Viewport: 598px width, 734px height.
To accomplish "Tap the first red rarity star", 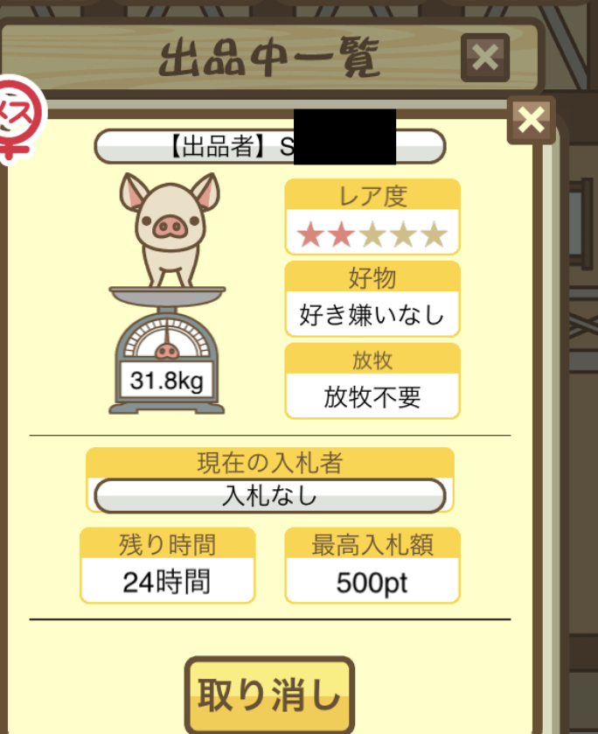I will pyautogui.click(x=310, y=234).
